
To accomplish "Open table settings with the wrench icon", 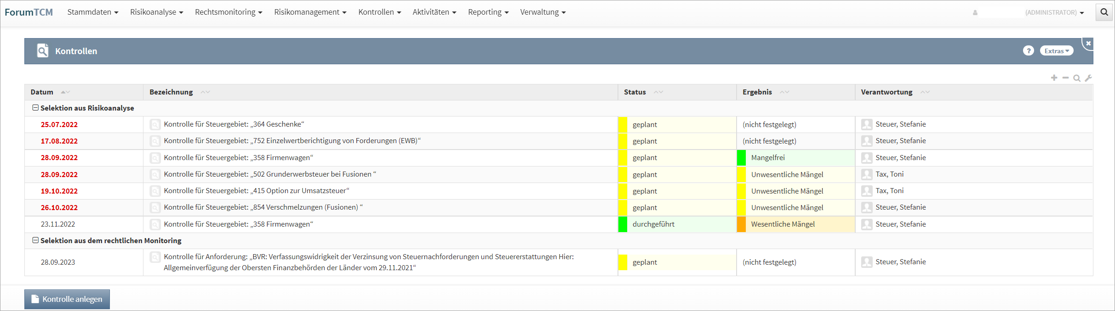I will pyautogui.click(x=1088, y=78).
